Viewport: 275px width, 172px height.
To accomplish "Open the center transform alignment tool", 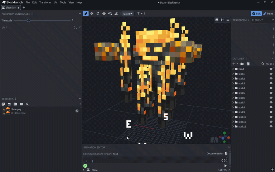I will click(138, 14).
